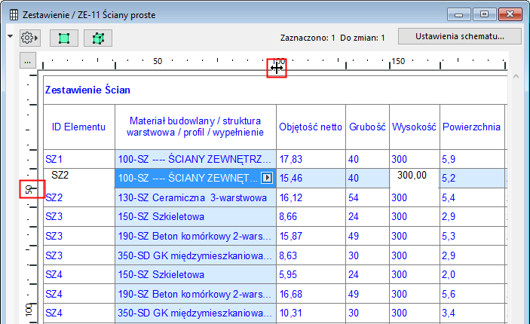Click the 350-SD GK cell with volume 8,63
530x324 pixels.
[195, 255]
